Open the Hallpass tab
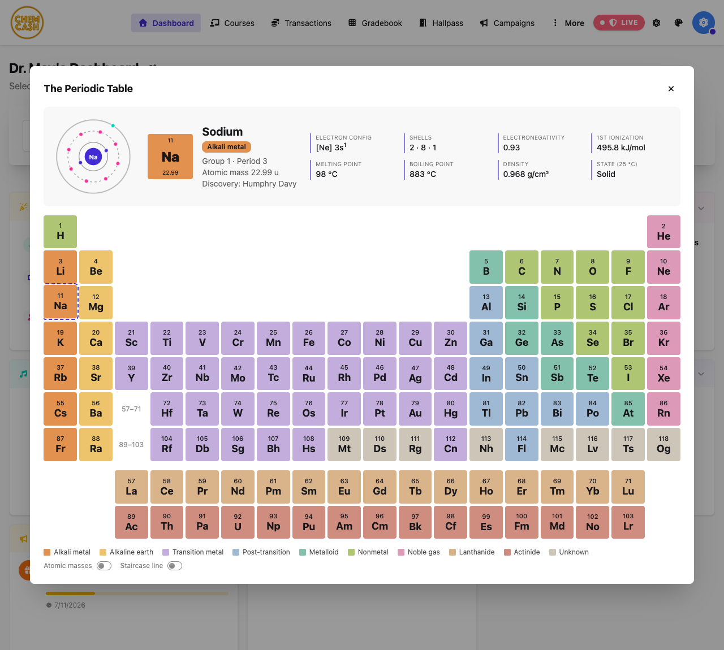 (441, 23)
